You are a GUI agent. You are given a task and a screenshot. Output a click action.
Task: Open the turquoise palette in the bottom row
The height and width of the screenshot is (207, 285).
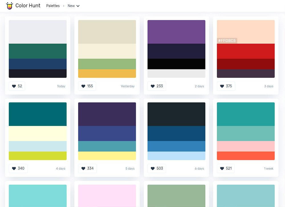(x=38, y=196)
